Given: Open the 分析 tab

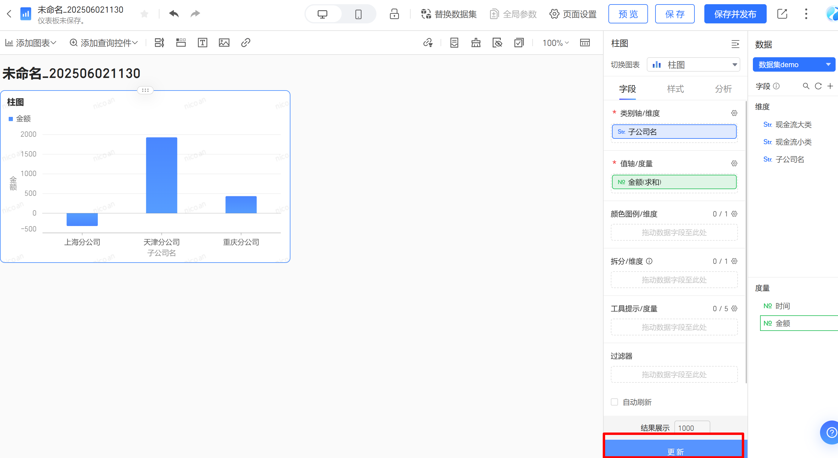Looking at the screenshot, I should 723,89.
